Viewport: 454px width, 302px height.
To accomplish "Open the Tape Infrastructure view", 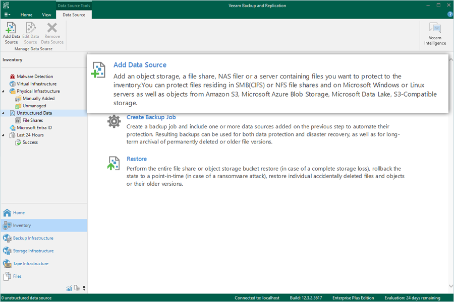I will point(44,264).
